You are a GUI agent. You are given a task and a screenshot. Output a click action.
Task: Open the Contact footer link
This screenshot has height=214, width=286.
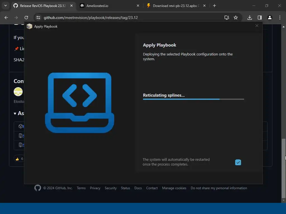(x=152, y=188)
